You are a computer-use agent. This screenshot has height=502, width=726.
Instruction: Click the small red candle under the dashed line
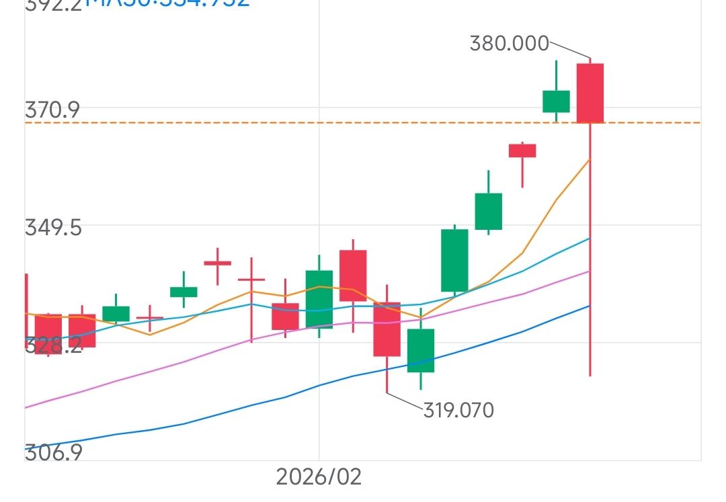click(x=522, y=151)
